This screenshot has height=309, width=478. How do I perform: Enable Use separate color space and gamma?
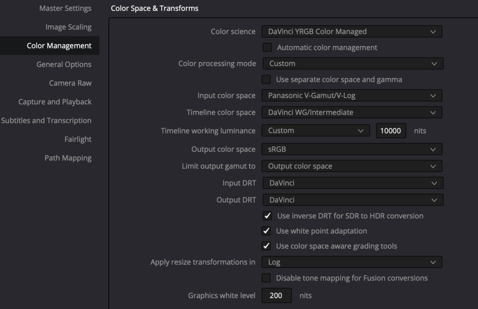266,79
